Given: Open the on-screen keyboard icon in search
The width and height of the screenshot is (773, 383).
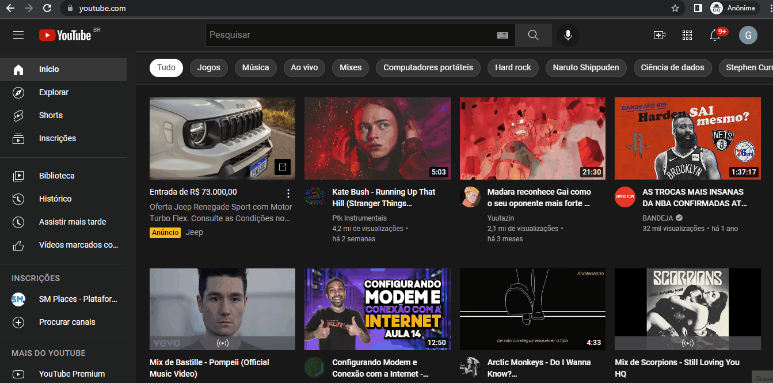Looking at the screenshot, I should [x=502, y=35].
